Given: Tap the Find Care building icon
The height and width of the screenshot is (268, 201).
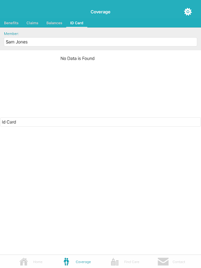Looking at the screenshot, I should point(115,262).
